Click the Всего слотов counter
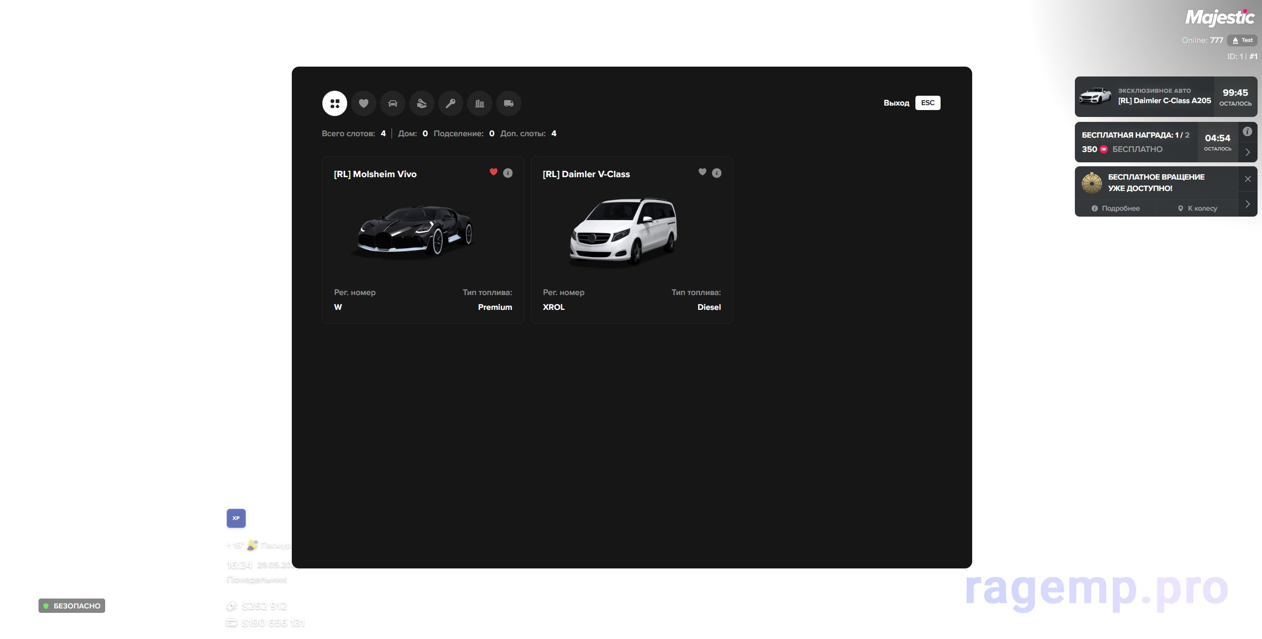Image resolution: width=1262 pixels, height=639 pixels. (354, 133)
